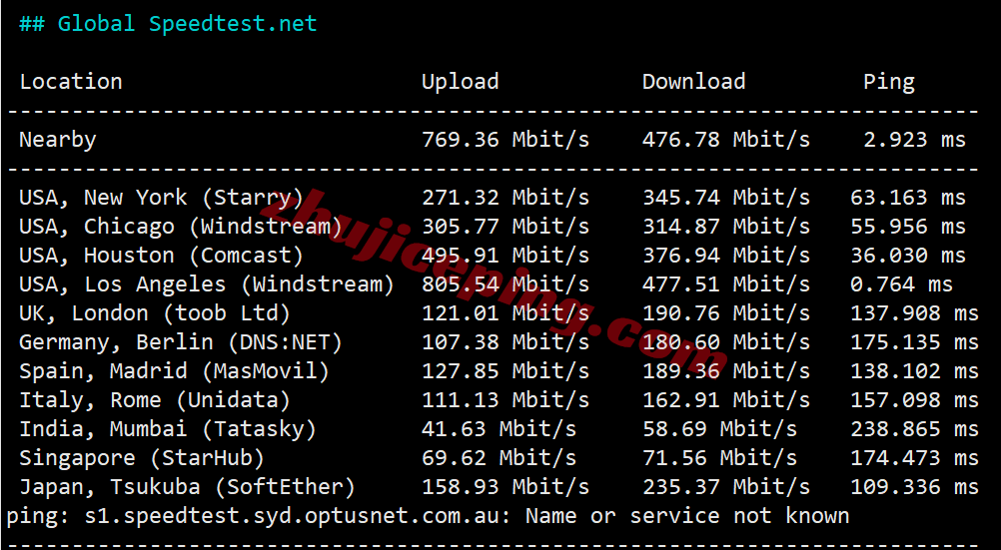Click Chicago ping 55.956 ms

908,227
